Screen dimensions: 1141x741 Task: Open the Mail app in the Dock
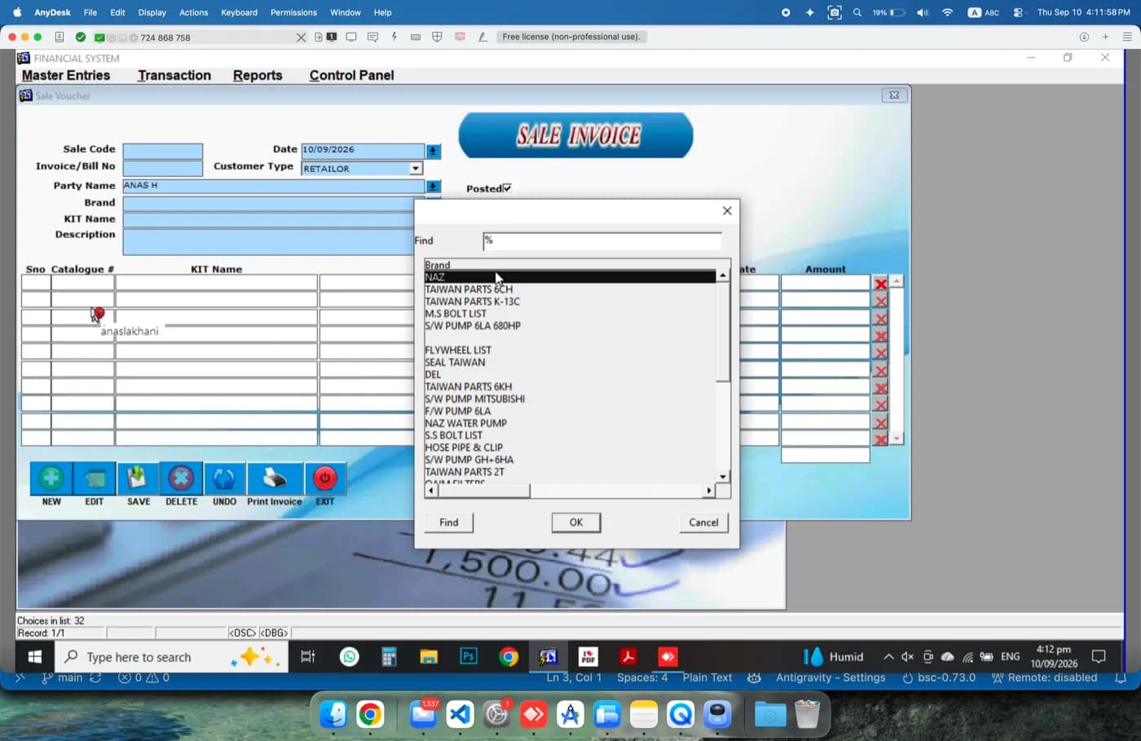(x=423, y=715)
